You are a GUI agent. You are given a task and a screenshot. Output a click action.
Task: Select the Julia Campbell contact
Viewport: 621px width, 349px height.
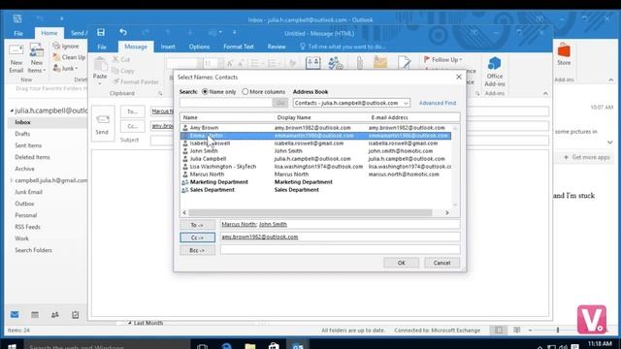(x=315, y=159)
